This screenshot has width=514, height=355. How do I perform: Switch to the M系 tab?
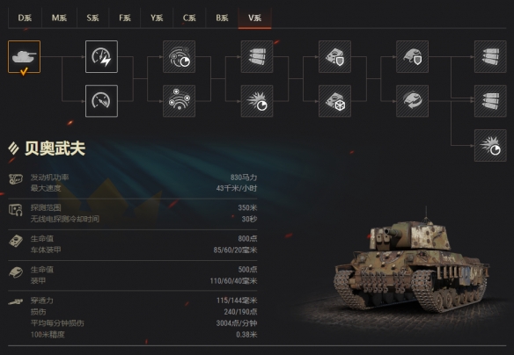point(59,18)
